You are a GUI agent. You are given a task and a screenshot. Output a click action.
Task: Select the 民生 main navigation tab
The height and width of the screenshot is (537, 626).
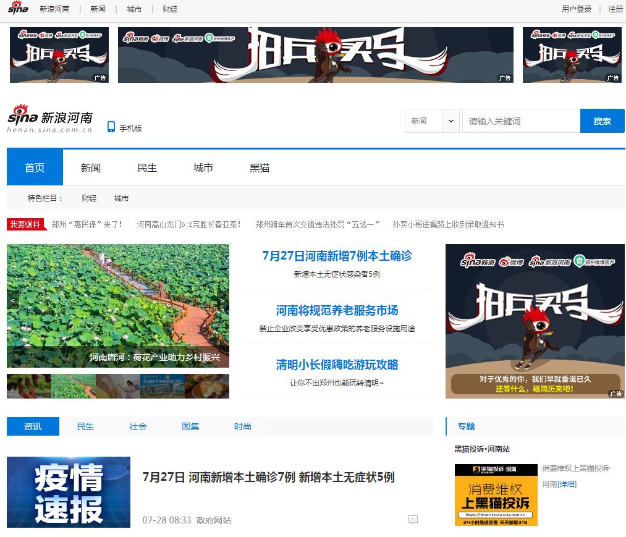click(147, 167)
